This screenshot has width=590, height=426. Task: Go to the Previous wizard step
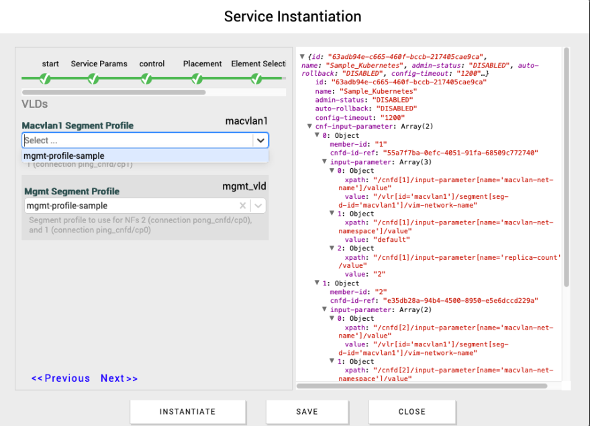[60, 378]
